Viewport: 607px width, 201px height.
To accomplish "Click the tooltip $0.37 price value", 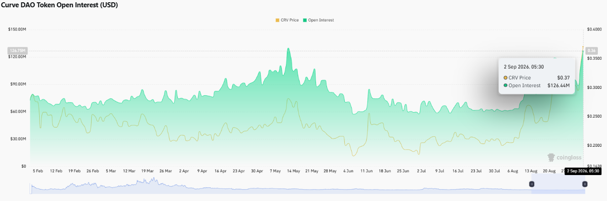I will click(x=564, y=77).
